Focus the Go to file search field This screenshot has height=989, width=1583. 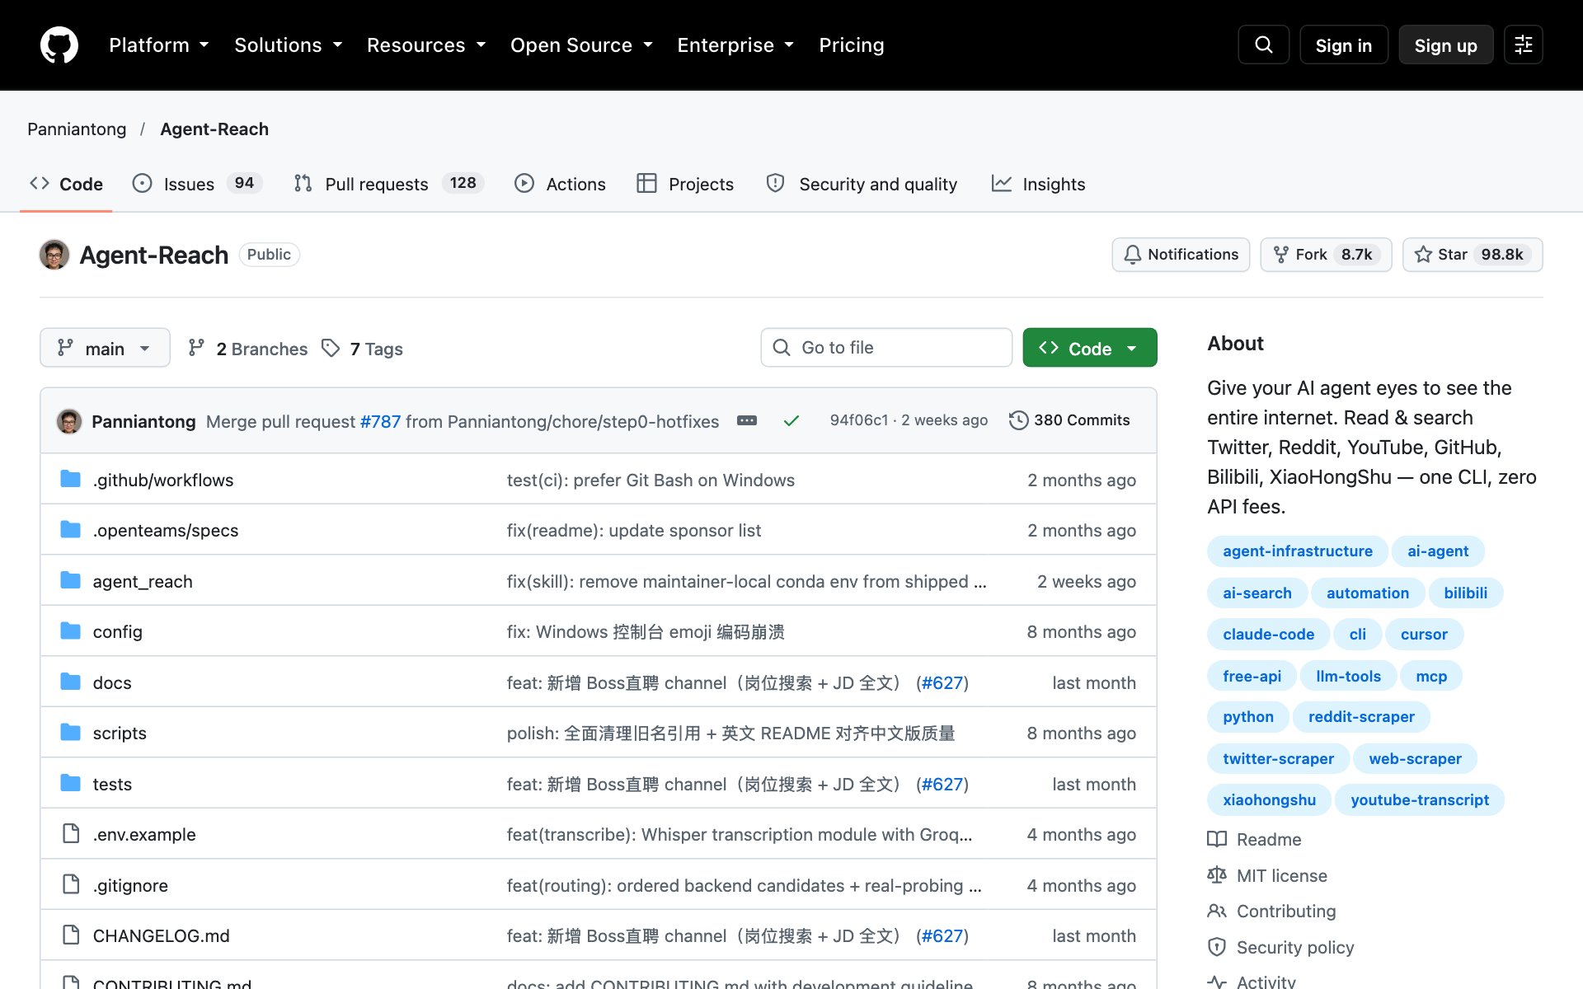point(886,348)
